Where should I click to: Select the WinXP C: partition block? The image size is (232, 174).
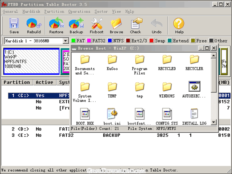31,61
